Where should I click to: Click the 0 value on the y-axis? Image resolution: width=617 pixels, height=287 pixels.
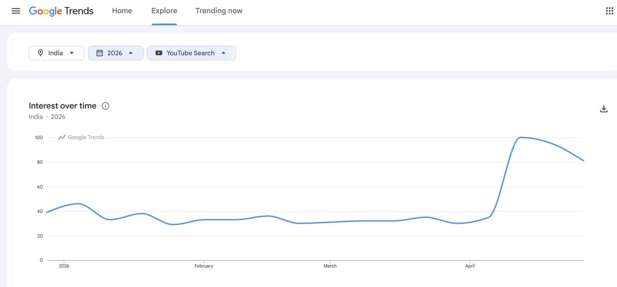point(41,260)
